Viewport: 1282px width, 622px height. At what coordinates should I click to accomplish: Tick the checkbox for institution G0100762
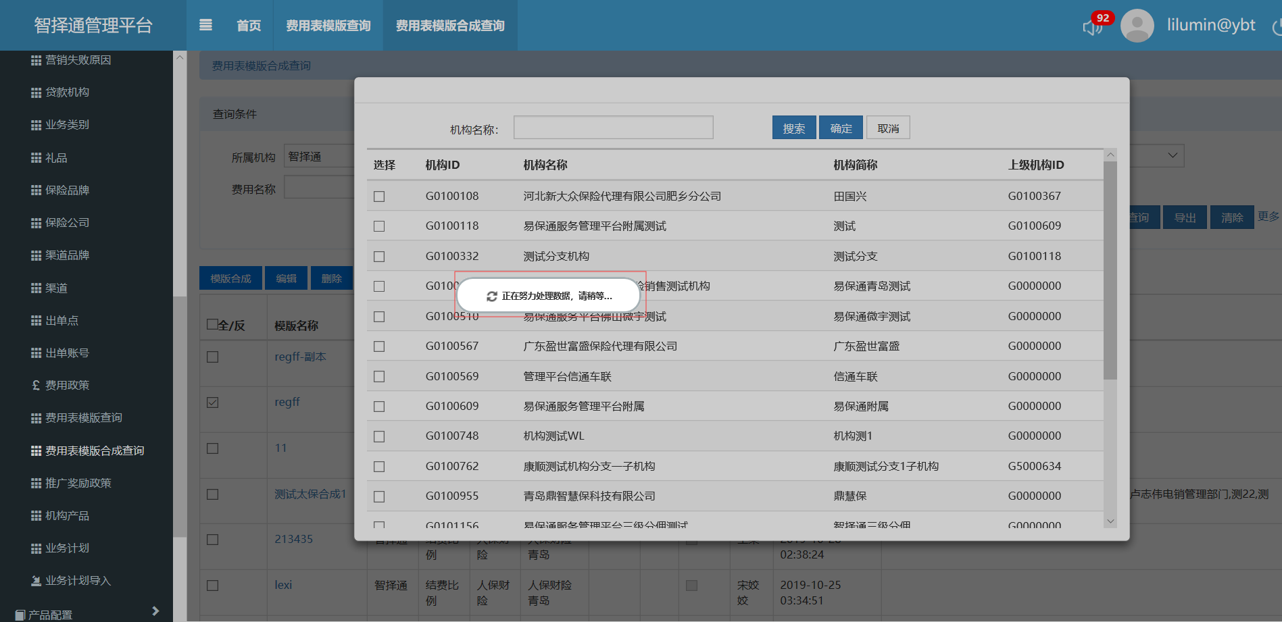pos(379,467)
